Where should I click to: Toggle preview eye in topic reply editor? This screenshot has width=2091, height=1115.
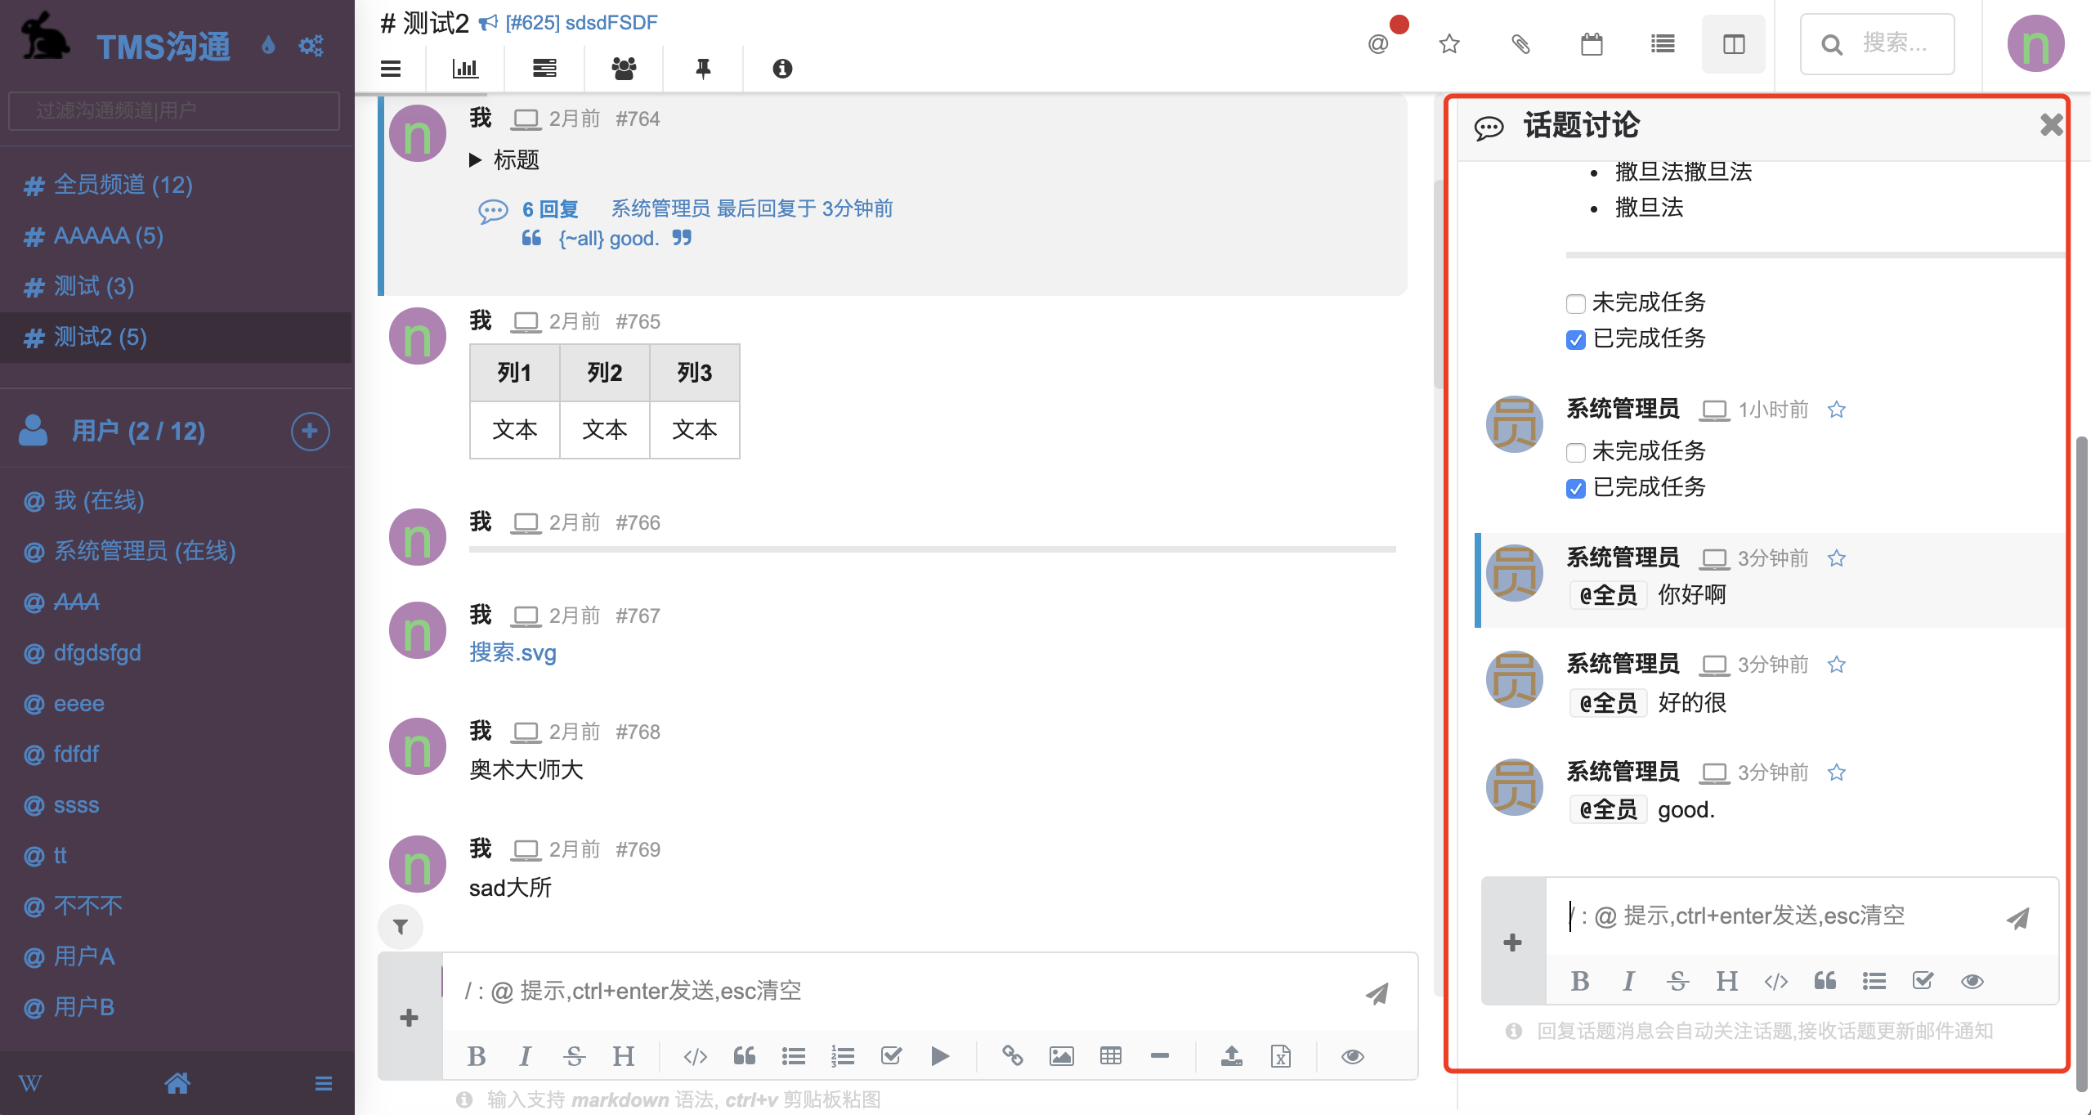click(x=1972, y=981)
